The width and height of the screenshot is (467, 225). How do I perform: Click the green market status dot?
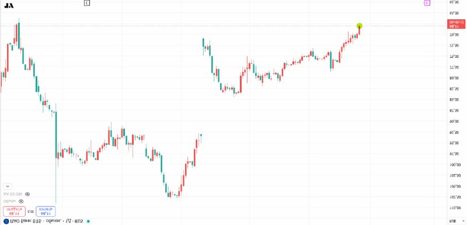pyautogui.click(x=88, y=221)
